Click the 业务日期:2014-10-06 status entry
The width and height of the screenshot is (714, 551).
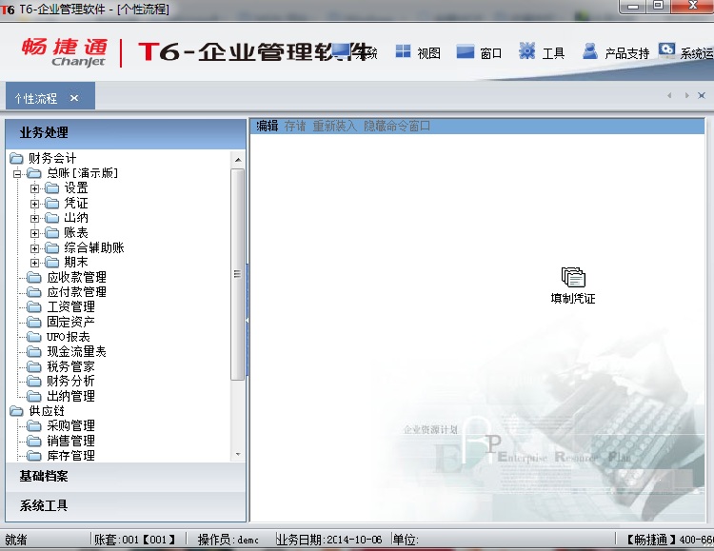tap(329, 541)
